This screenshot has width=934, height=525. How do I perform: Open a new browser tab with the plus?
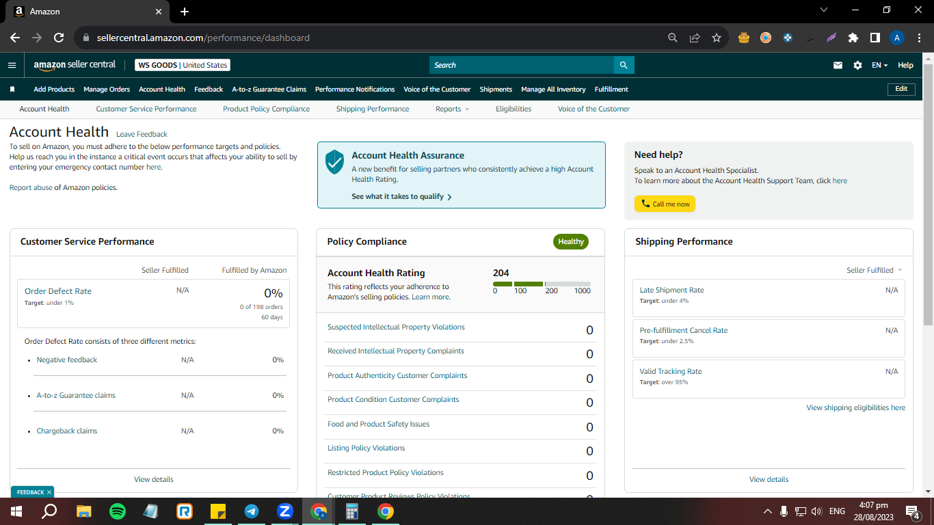[185, 12]
